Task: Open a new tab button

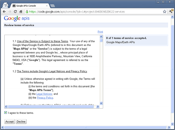Action: click(x=52, y=6)
